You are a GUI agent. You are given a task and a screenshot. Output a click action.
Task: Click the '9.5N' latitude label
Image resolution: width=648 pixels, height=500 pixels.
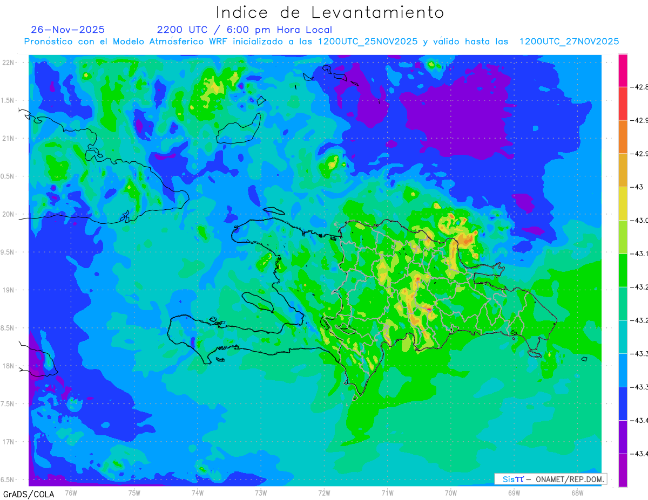(x=8, y=252)
